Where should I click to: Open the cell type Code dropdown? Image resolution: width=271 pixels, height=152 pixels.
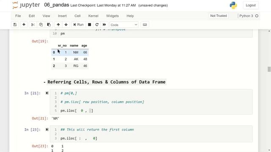[124, 25]
